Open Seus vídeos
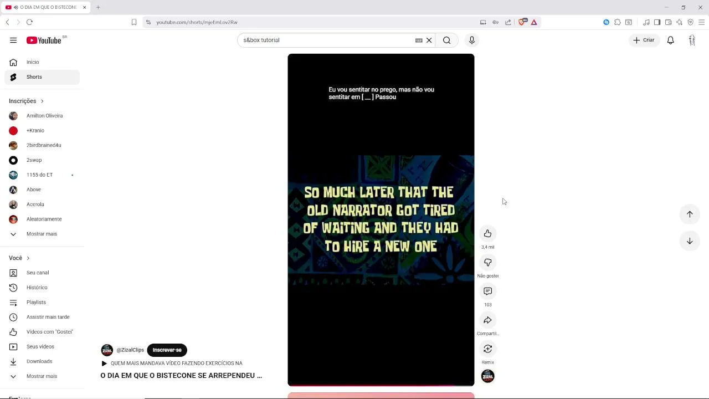Viewport: 709px width, 399px height. [x=42, y=346]
